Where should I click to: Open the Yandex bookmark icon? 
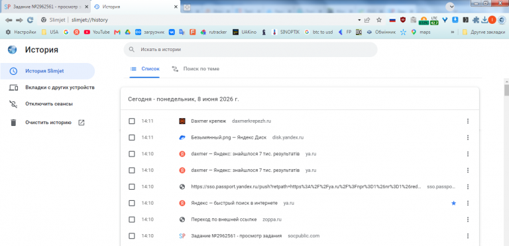[x=77, y=32]
